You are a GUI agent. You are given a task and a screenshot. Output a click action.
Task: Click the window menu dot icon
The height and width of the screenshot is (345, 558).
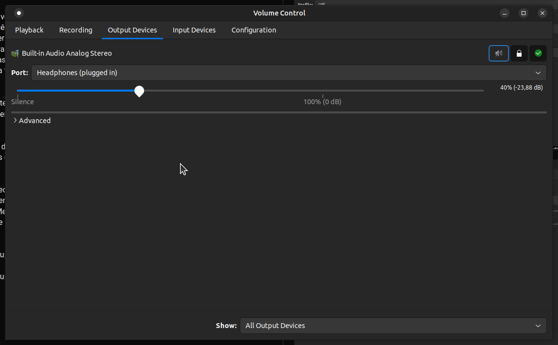pyautogui.click(x=19, y=13)
